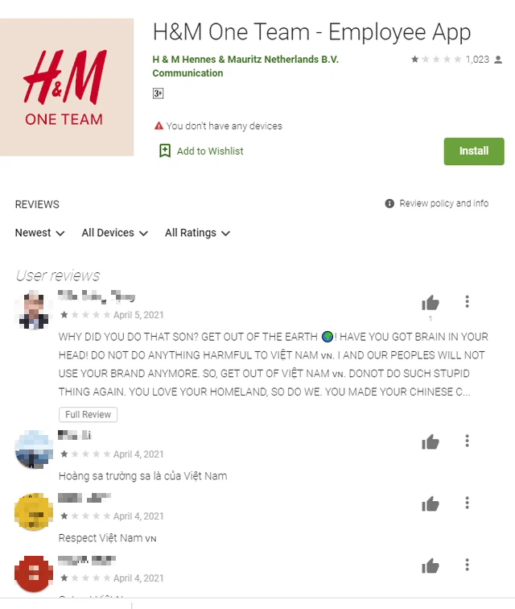Open H & M Hennes & Mauritz developer link
The image size is (515, 609).
[x=245, y=60]
